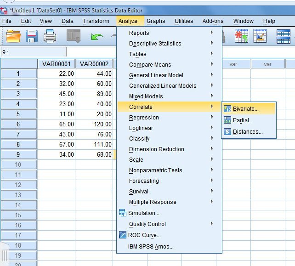295x266 pixels.
Task: Select row header 6
Action: point(18,124)
